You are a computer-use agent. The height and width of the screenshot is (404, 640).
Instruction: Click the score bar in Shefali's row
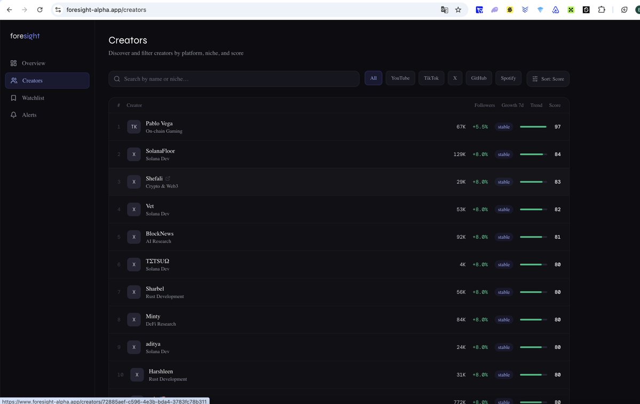click(x=533, y=182)
